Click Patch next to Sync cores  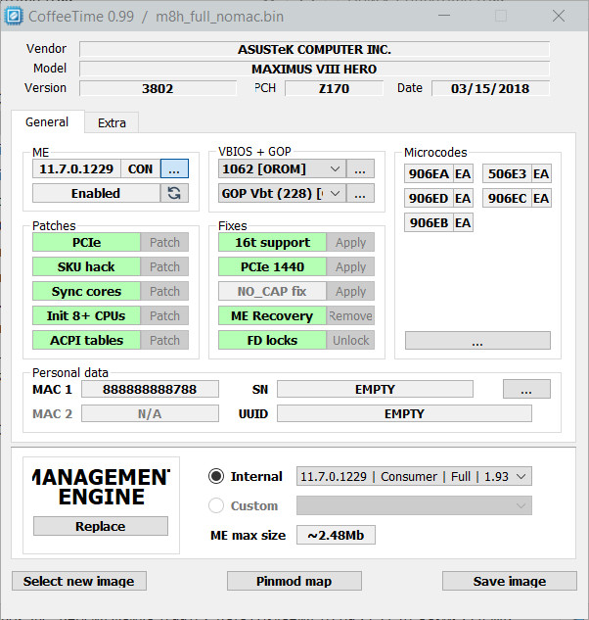click(x=164, y=292)
